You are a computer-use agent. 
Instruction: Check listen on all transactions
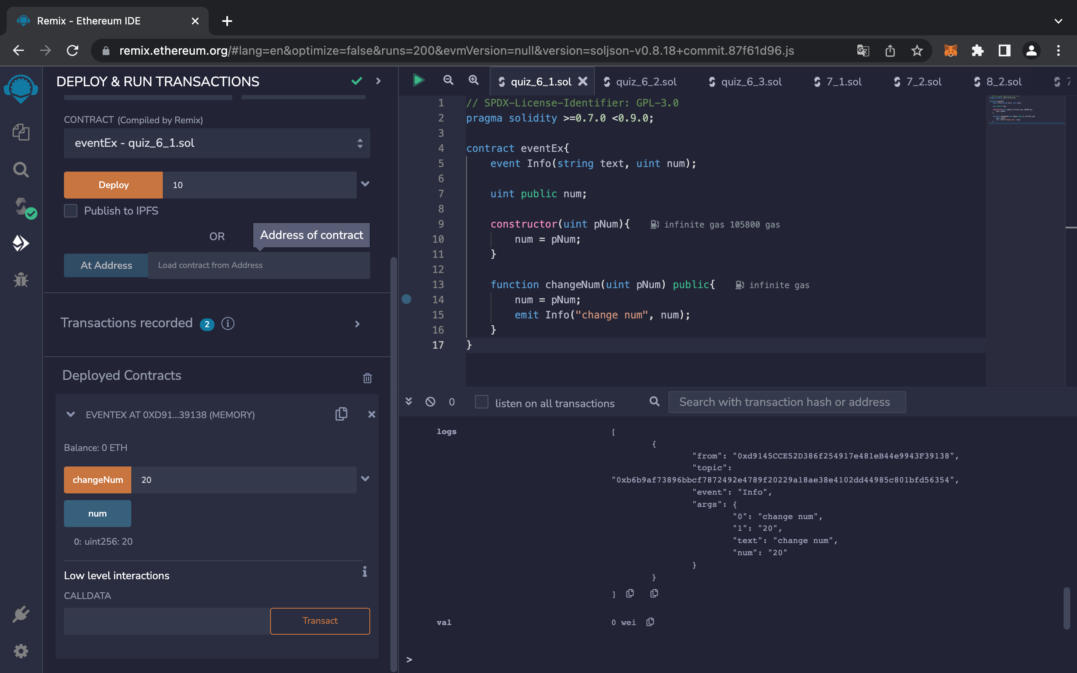pyautogui.click(x=482, y=402)
